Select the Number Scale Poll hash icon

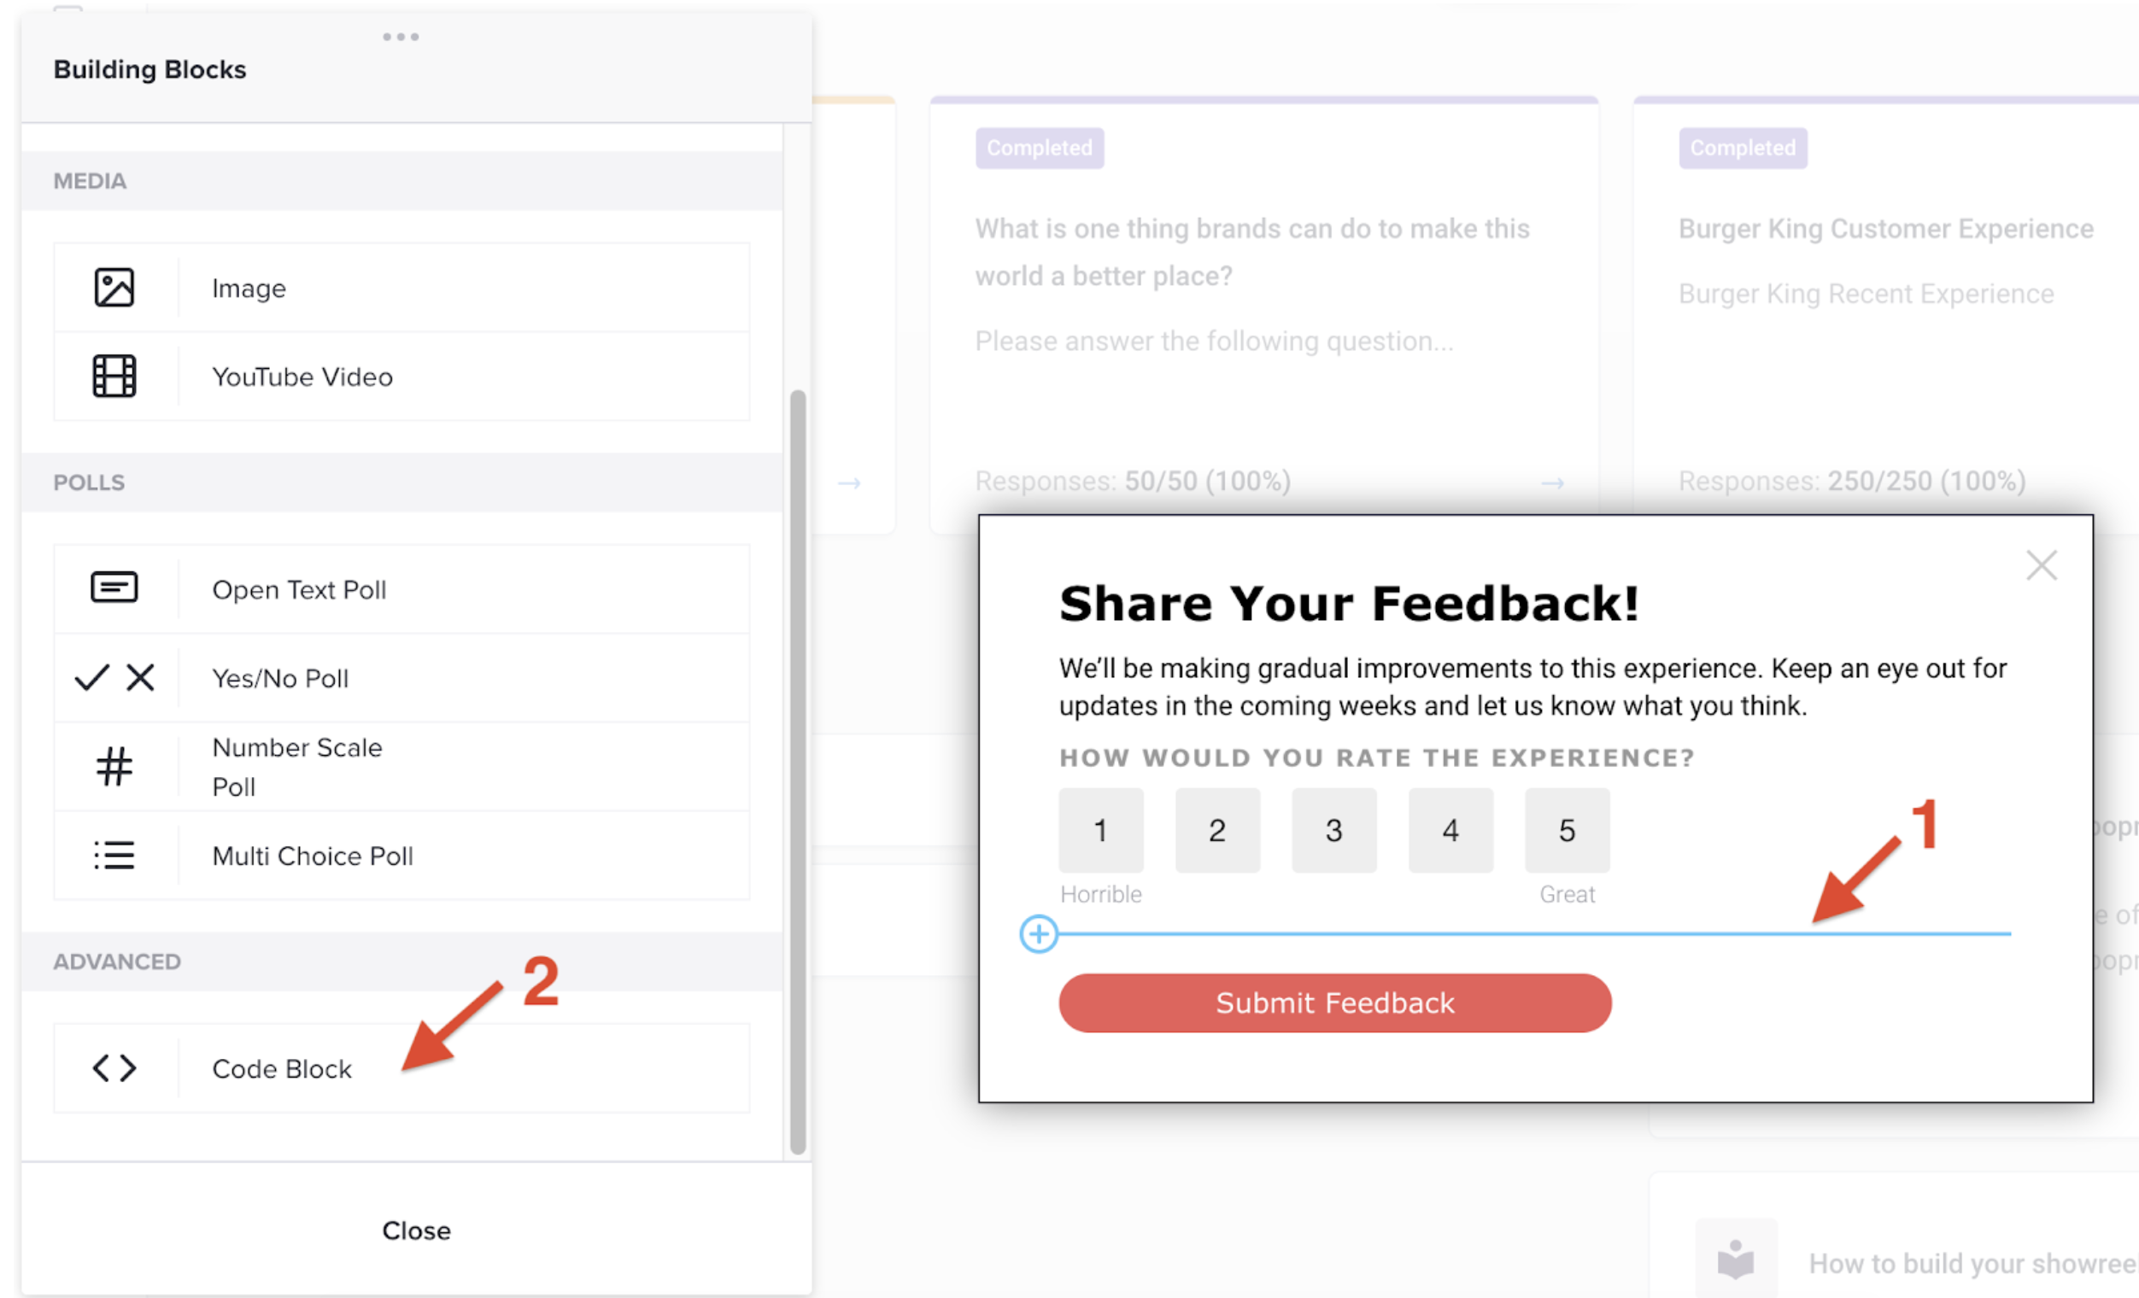(114, 766)
